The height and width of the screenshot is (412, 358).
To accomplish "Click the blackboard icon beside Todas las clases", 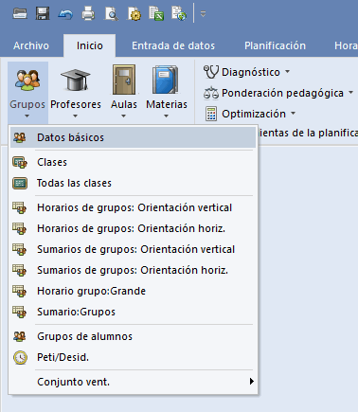I will click(x=20, y=183).
